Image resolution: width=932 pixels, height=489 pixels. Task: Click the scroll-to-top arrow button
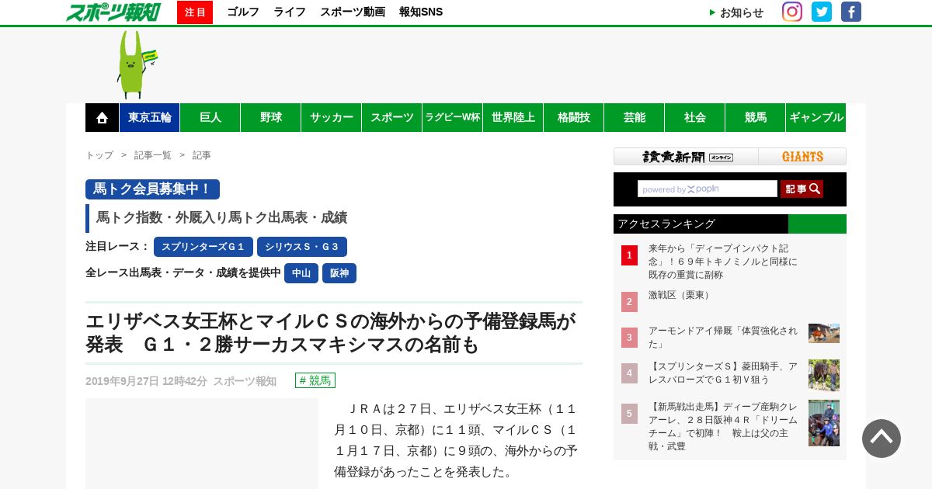click(x=882, y=439)
